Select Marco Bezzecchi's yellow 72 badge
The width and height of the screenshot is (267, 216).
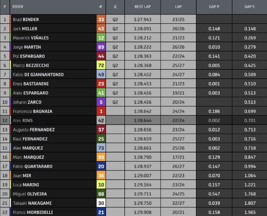(101, 65)
